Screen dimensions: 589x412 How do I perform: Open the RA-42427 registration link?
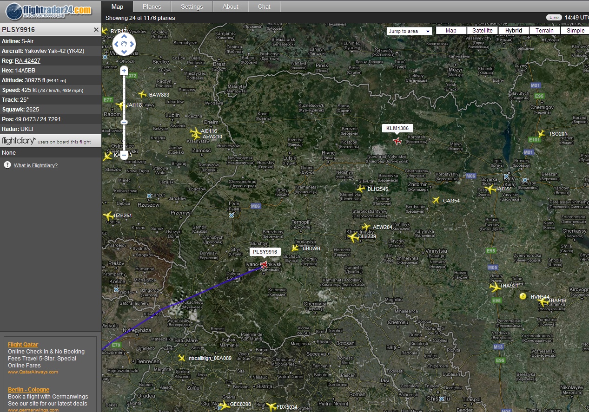coord(27,61)
